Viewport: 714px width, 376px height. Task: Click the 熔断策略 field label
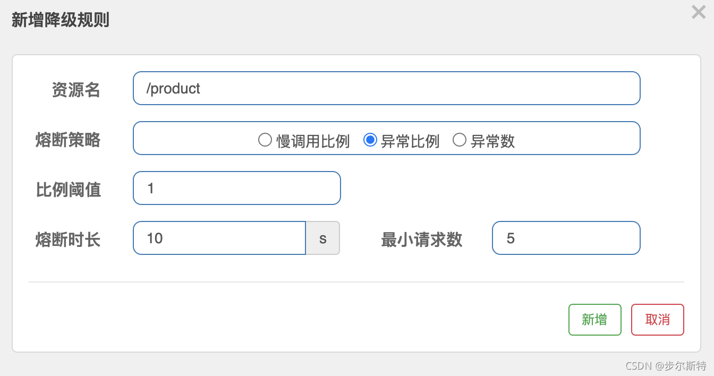tap(68, 140)
